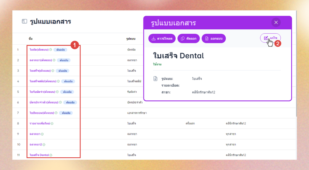
Task: Click ต้นฉบับ badge next to ใบเสร็จ(ต้นแบบ)
Action: 63,71
